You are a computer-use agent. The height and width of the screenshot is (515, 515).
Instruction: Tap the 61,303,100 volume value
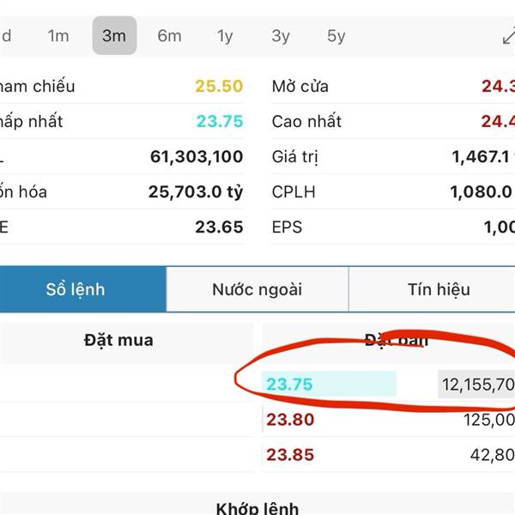196,157
